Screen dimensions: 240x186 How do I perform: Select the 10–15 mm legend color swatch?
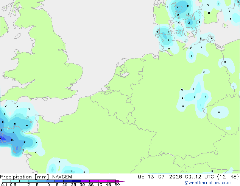50,181
